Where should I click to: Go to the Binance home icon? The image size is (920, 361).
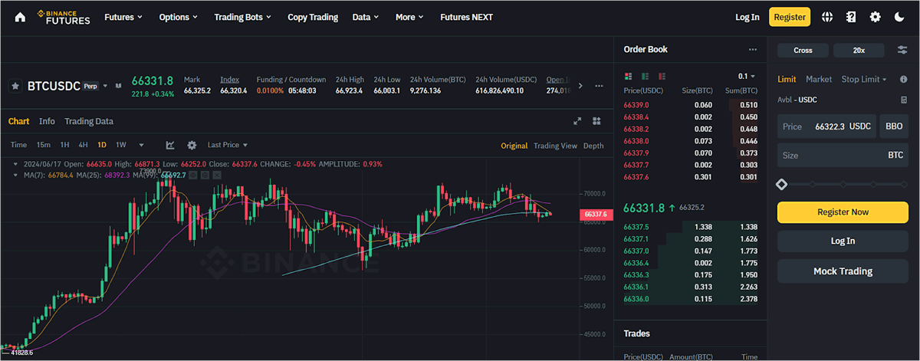pyautogui.click(x=20, y=17)
